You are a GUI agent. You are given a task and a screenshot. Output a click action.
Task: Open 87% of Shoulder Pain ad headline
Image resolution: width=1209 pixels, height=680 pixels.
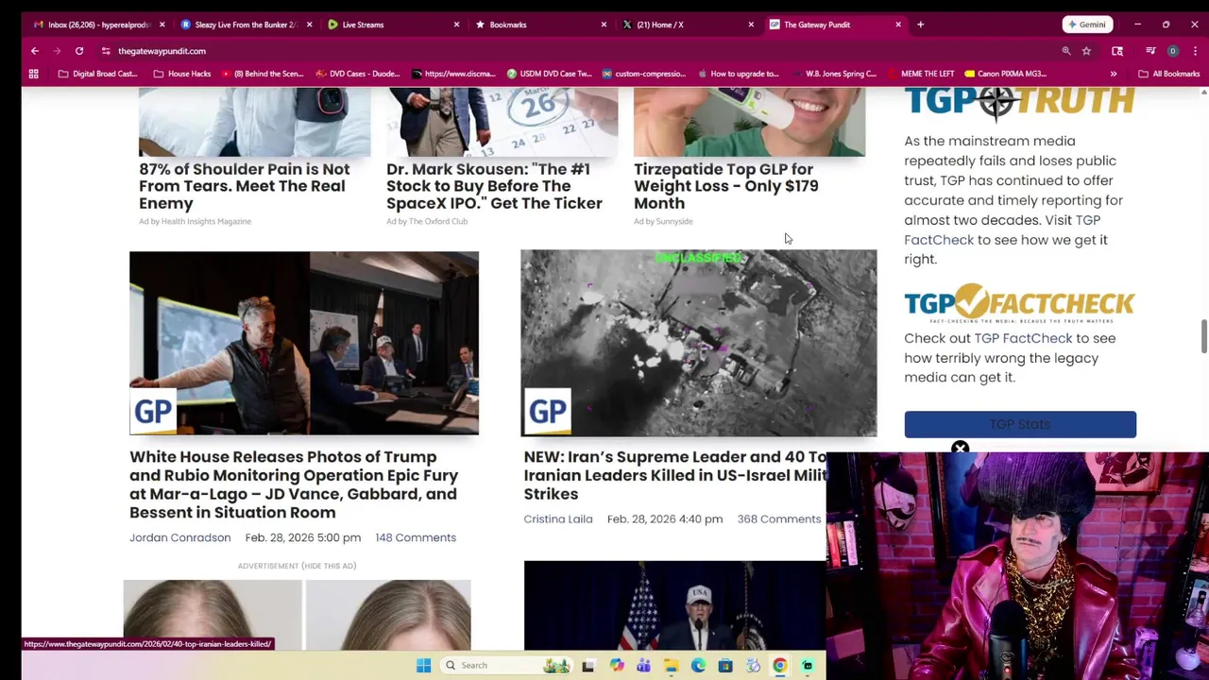245,186
